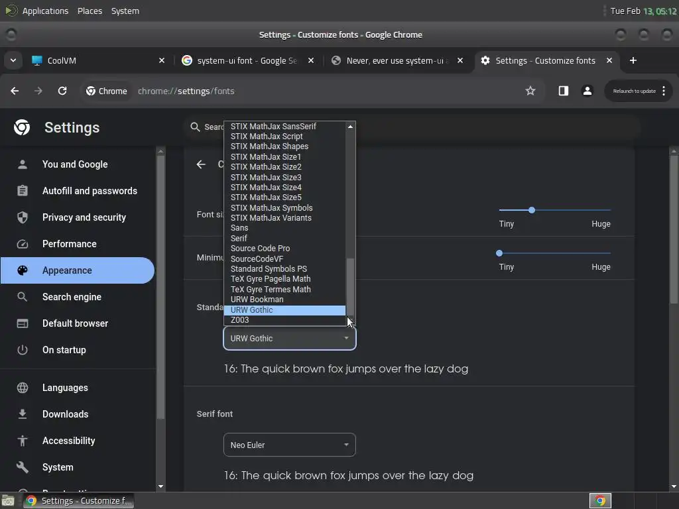This screenshot has width=679, height=509.
Task: Select the Settings - Customize fonts tab
Action: [x=546, y=60]
